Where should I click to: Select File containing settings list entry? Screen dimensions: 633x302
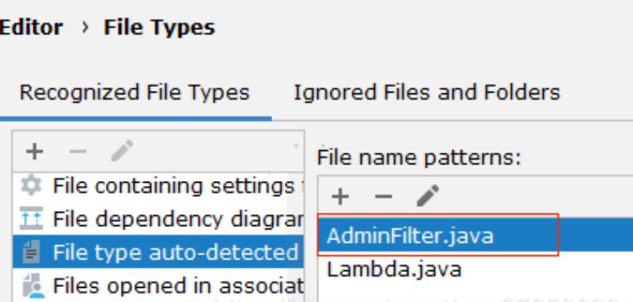tap(158, 186)
